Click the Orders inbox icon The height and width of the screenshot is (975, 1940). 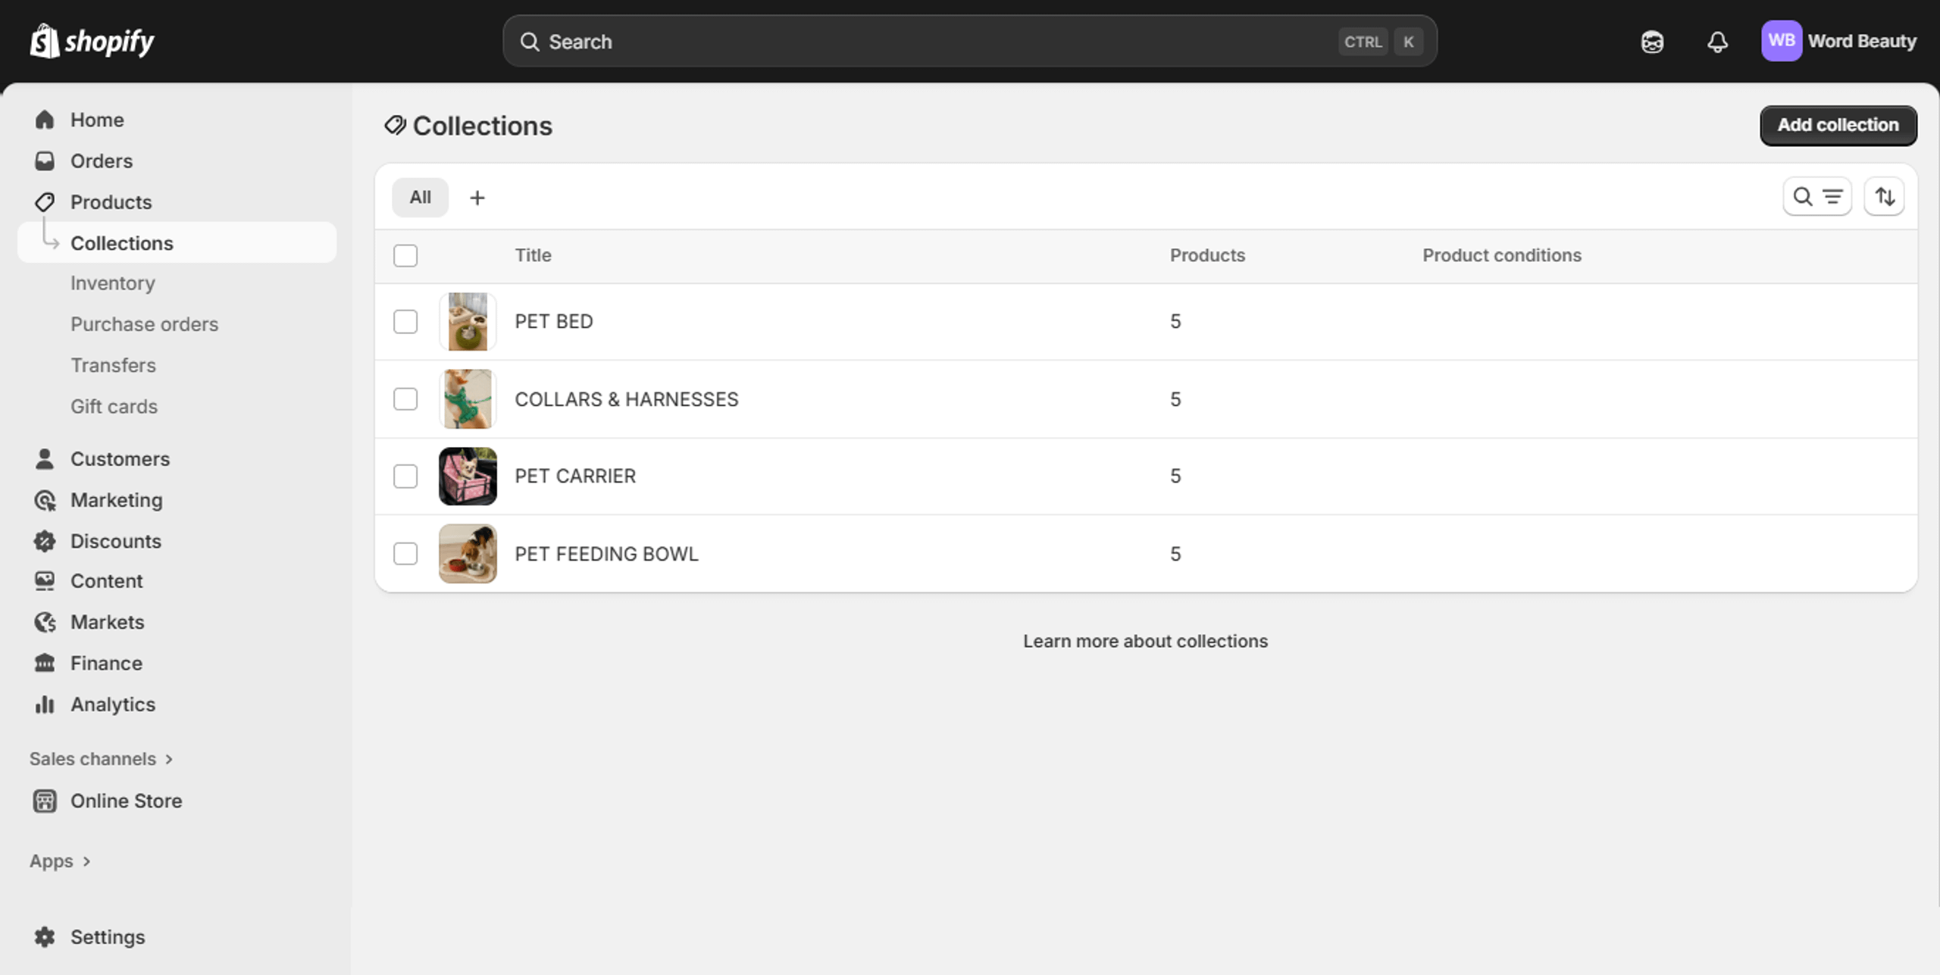coord(45,161)
